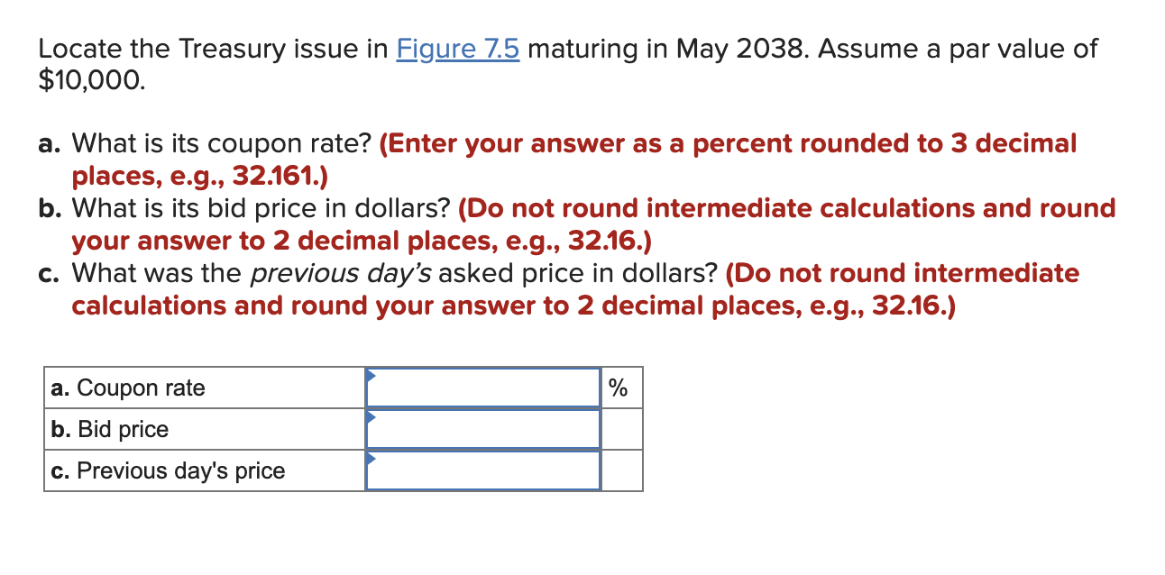Click the blue flag marker on Bid price field
The height and width of the screenshot is (575, 1165).
pyautogui.click(x=370, y=418)
